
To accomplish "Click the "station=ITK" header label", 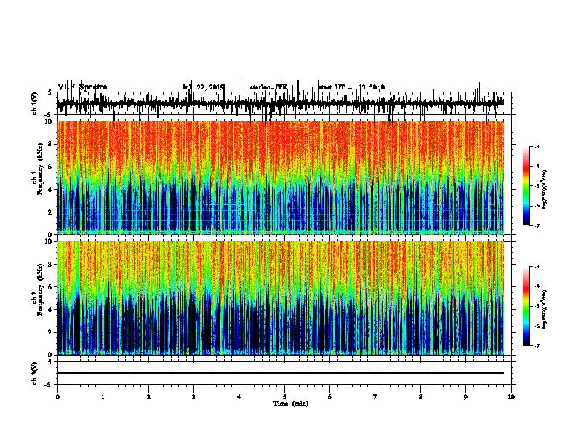I will pyautogui.click(x=268, y=87).
